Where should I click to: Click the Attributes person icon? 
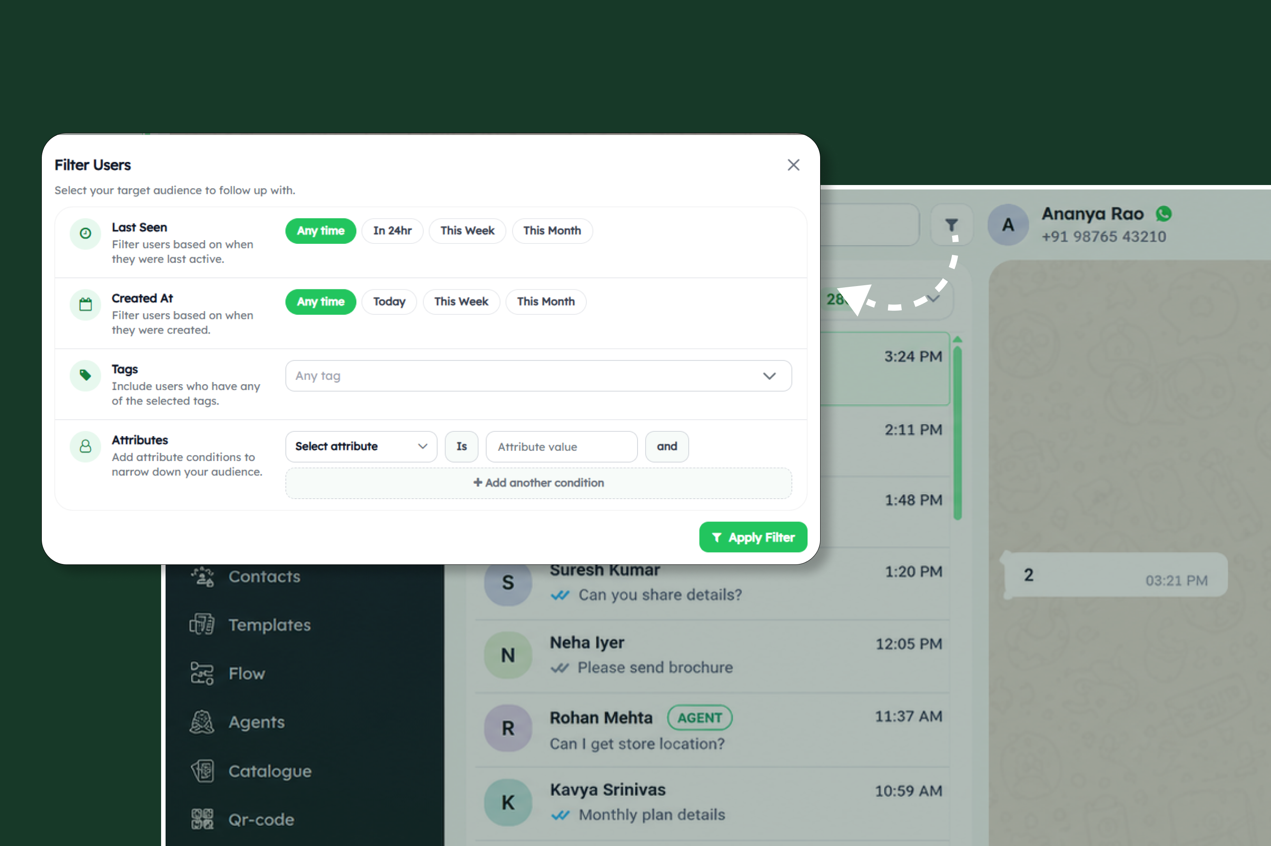click(85, 446)
